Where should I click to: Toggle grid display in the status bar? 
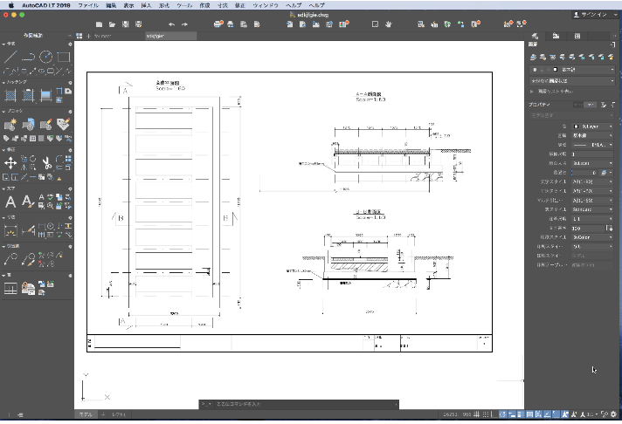(x=477, y=414)
